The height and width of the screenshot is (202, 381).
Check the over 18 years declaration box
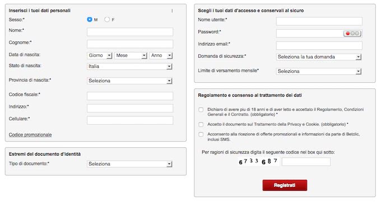click(x=201, y=110)
